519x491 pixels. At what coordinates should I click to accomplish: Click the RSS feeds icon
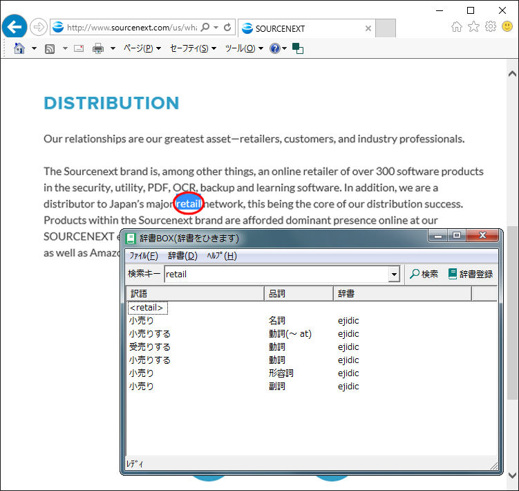pos(50,48)
